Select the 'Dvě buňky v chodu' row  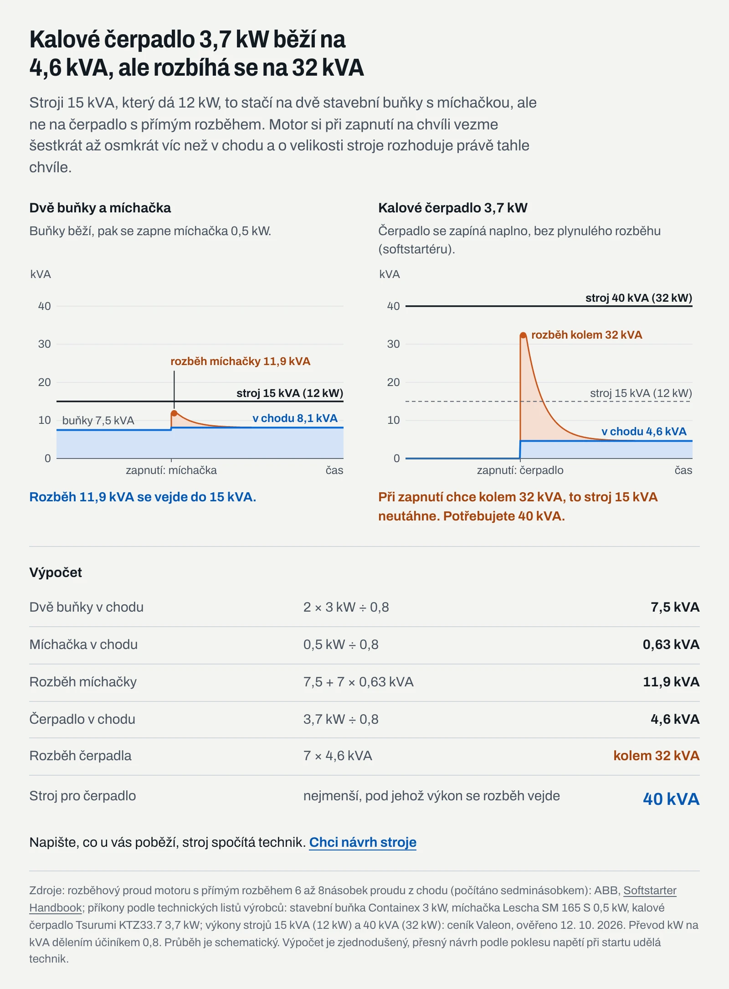(364, 608)
